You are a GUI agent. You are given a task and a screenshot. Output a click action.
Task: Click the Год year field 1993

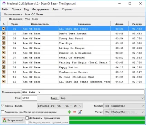click(x=29, y=98)
